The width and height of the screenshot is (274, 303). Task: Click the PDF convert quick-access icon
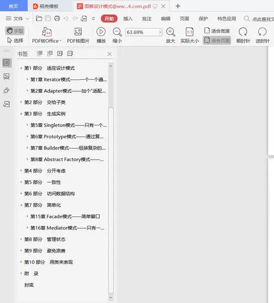click(84, 18)
